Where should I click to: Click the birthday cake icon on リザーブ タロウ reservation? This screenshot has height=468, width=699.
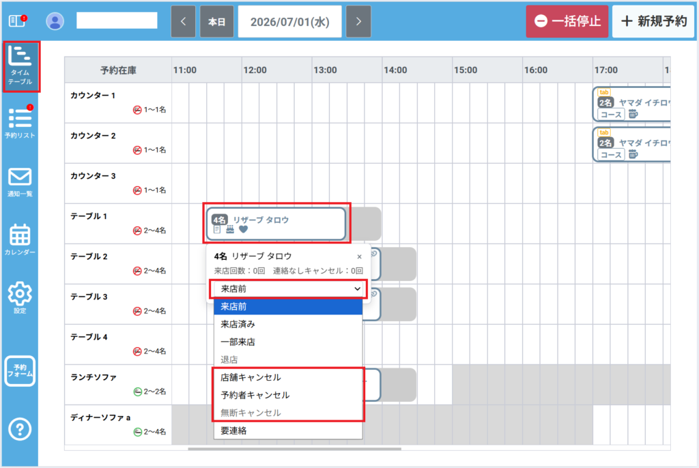230,229
